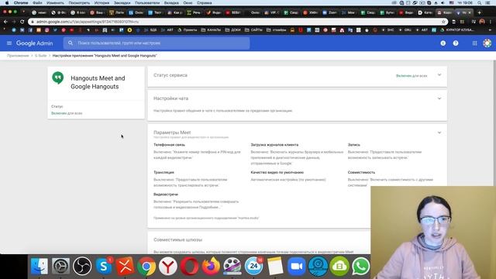Open the Google apps grid launcher
This screenshot has width=496, height=279.
pos(474,43)
